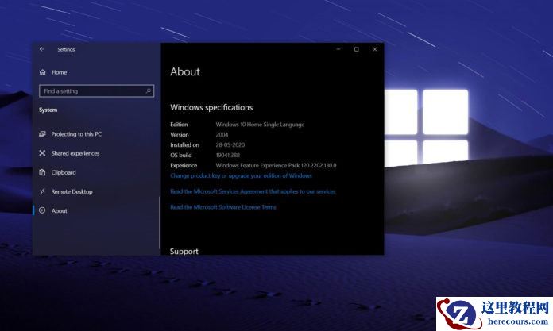Focus the Find a setting search box

97,91
